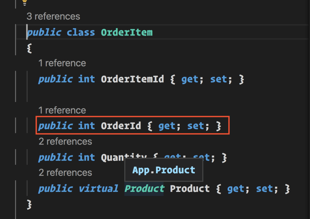The height and width of the screenshot is (219, 310).
Task: Click the OrderId property name
Action: tap(121, 126)
